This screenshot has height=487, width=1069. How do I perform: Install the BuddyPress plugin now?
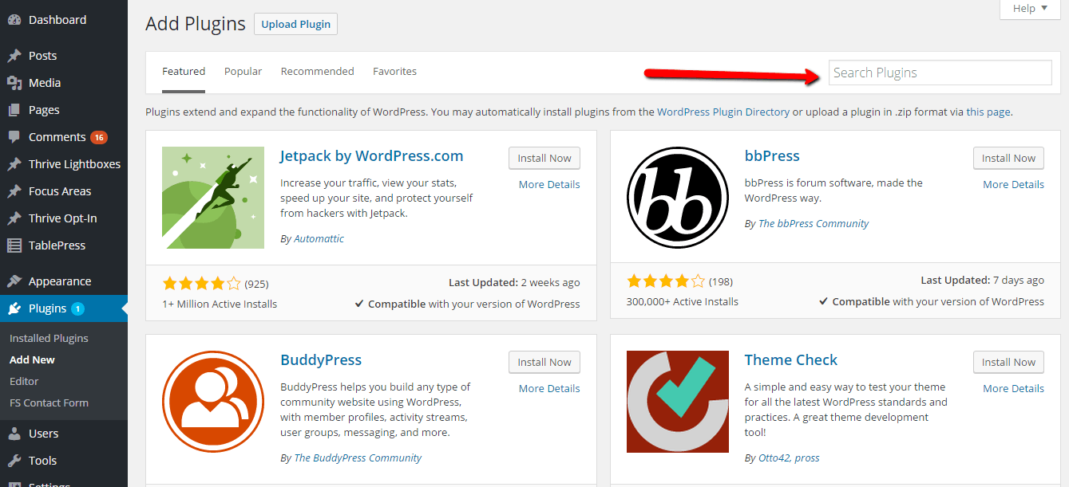pyautogui.click(x=544, y=362)
